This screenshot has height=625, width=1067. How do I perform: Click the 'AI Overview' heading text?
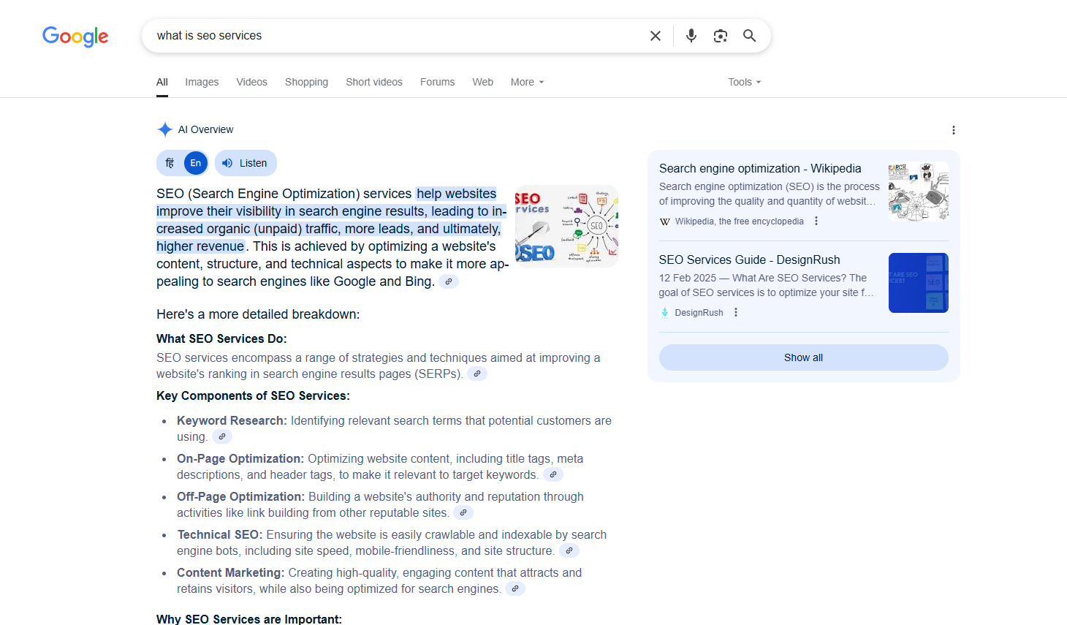point(205,129)
